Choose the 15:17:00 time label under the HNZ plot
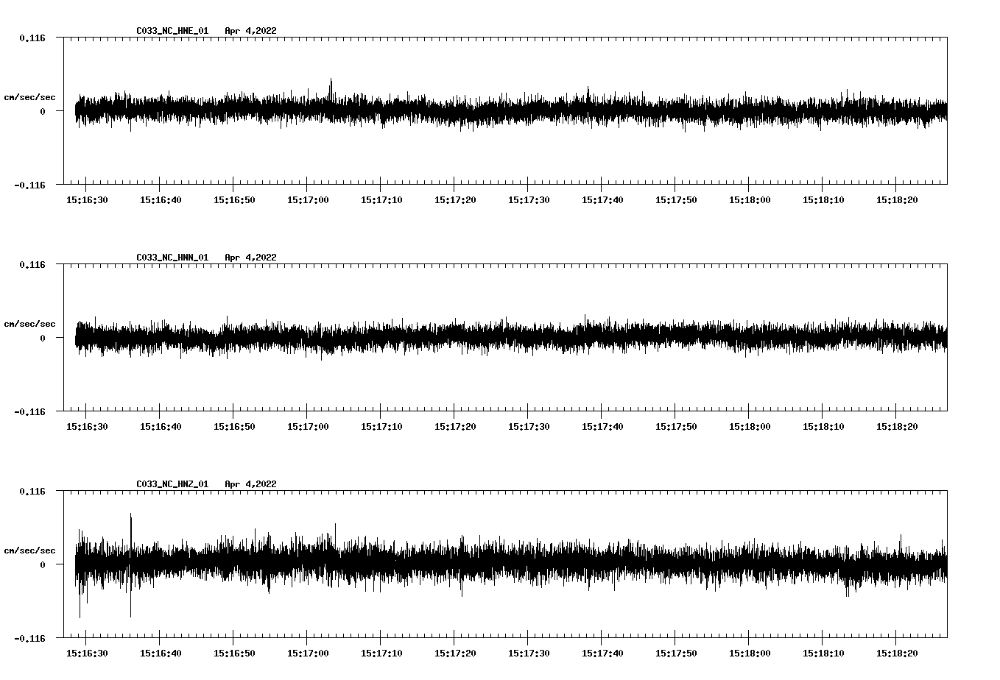 (x=308, y=653)
